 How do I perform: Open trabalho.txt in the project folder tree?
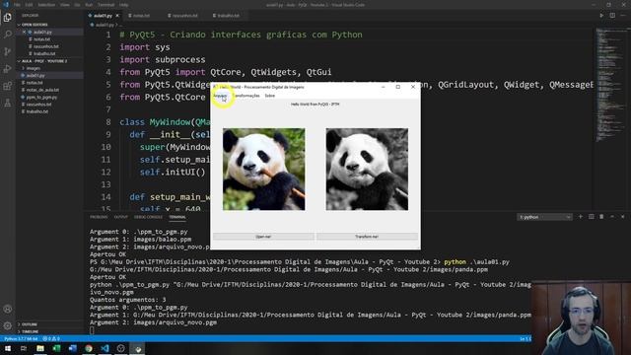coord(37,111)
